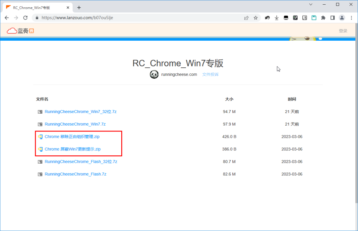Screen dimensions: 358x231
Task: Click the RC_Chrome_Win7专版 page heading
Action: [x=178, y=63]
